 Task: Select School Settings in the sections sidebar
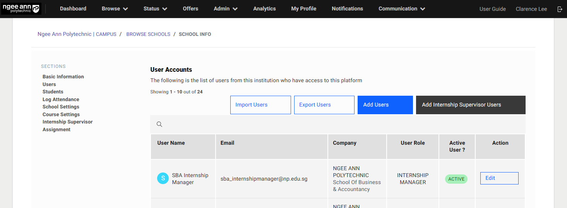(61, 107)
